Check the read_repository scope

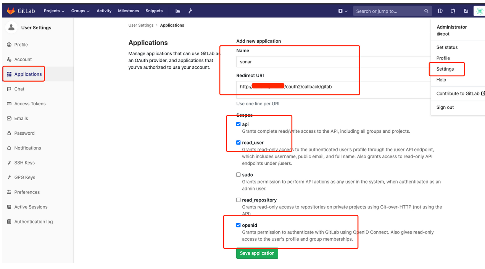[238, 200]
